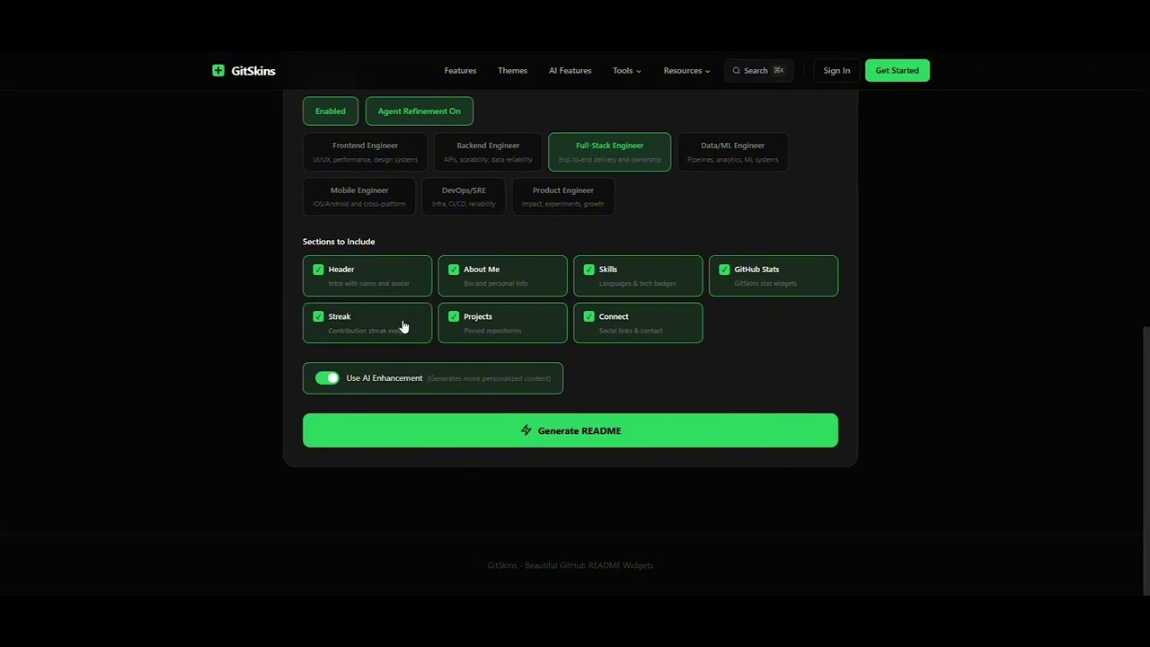Screen dimensions: 1150x647
Task: Select the Mobile Engineer role card
Action: [359, 196]
